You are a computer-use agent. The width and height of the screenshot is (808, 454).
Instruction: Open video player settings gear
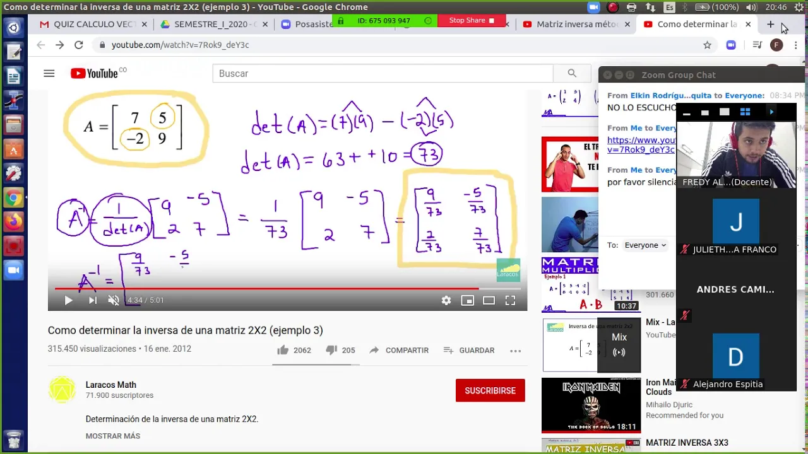click(x=446, y=300)
